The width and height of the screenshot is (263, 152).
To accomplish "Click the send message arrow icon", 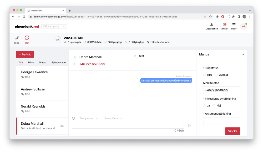I will [189, 125].
